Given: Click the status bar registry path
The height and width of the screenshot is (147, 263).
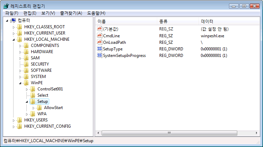Looking at the screenshot, I should 49,141.
